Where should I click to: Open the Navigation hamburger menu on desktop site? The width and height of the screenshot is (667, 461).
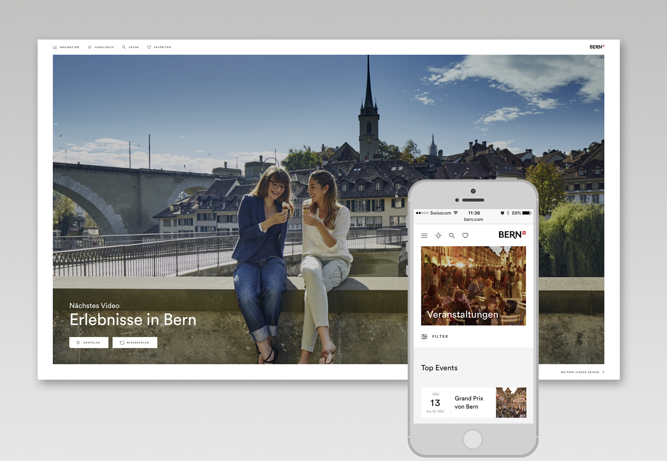coord(66,47)
